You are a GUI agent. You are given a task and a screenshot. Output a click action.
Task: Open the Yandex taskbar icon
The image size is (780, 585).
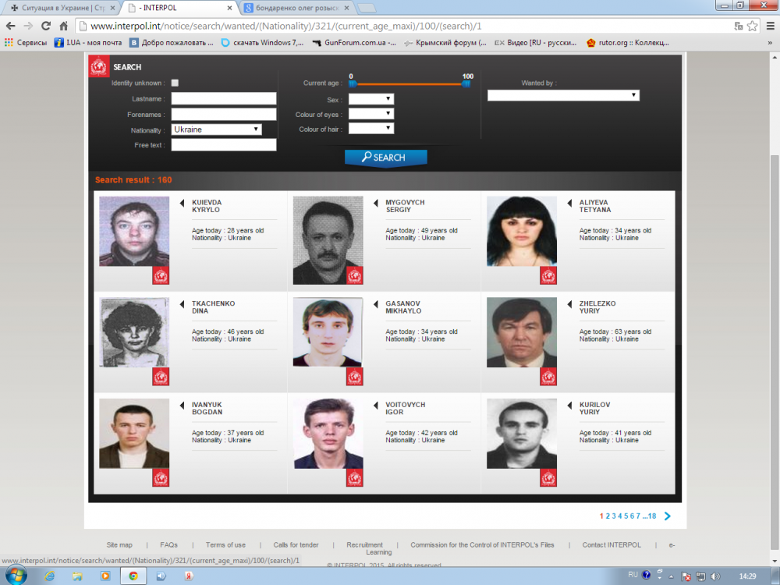click(189, 576)
